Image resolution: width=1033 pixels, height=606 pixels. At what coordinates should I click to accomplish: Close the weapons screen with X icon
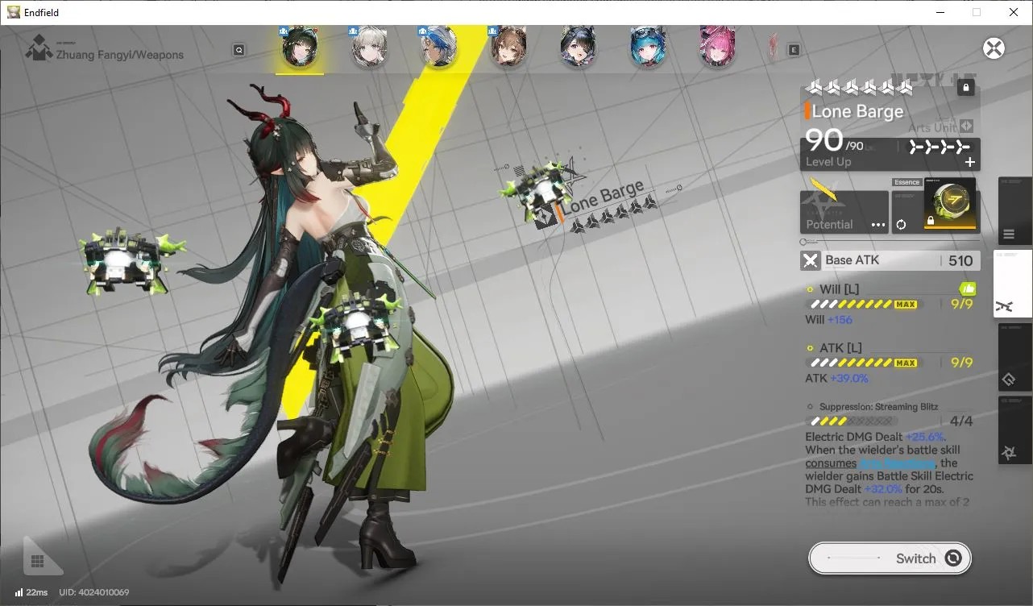pos(994,48)
